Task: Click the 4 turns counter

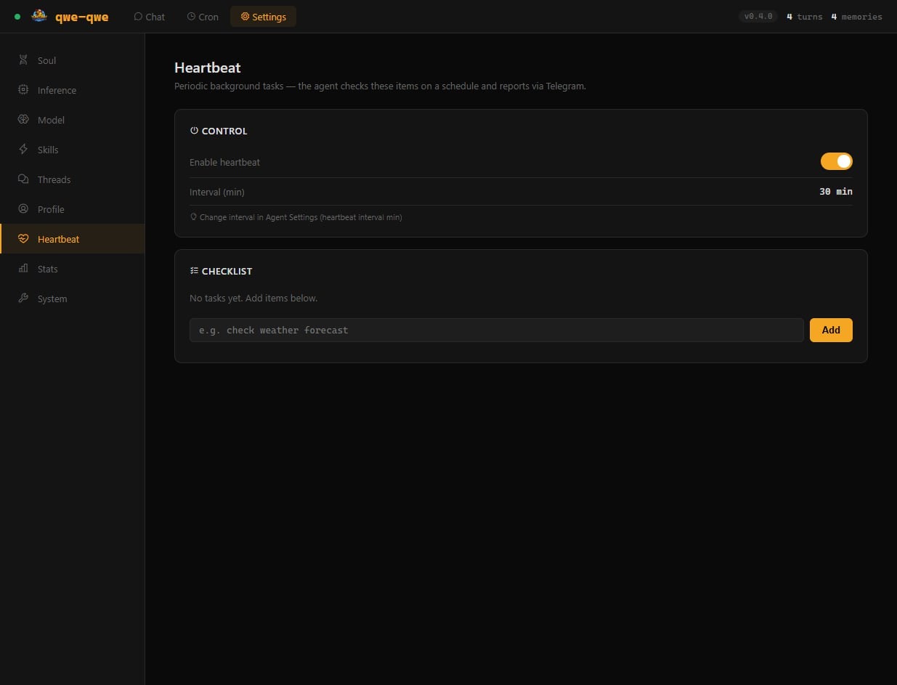Action: point(805,17)
